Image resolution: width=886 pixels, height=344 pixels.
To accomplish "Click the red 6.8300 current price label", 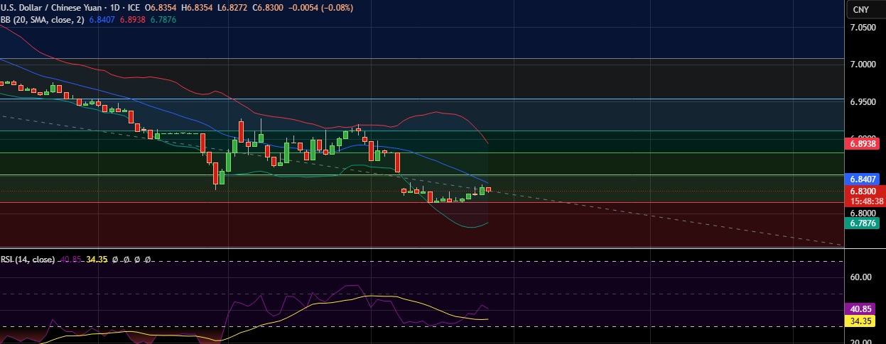I will pyautogui.click(x=862, y=191).
